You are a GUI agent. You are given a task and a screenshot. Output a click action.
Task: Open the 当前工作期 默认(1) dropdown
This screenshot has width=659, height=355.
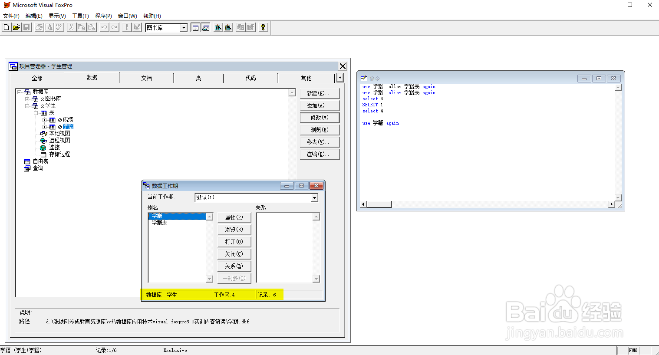pos(314,197)
